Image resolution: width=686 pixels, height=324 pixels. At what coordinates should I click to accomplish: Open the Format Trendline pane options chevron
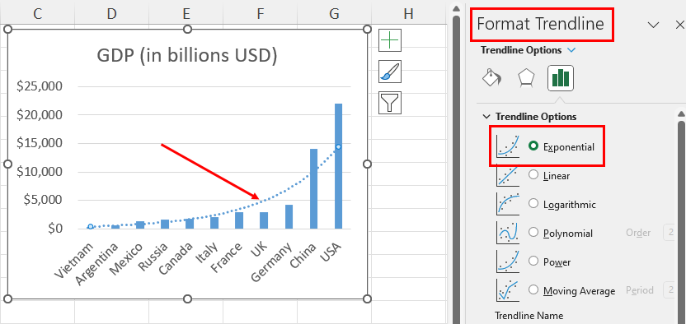click(653, 25)
